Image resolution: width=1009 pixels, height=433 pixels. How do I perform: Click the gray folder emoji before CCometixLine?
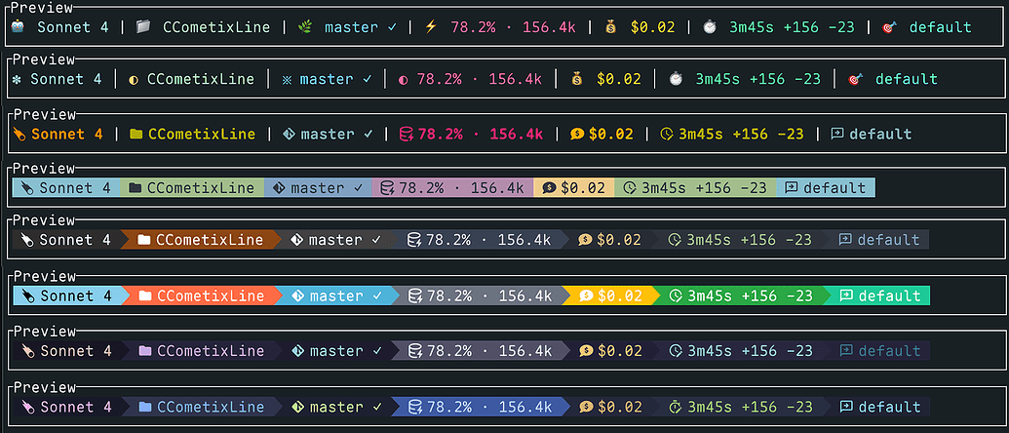143,27
